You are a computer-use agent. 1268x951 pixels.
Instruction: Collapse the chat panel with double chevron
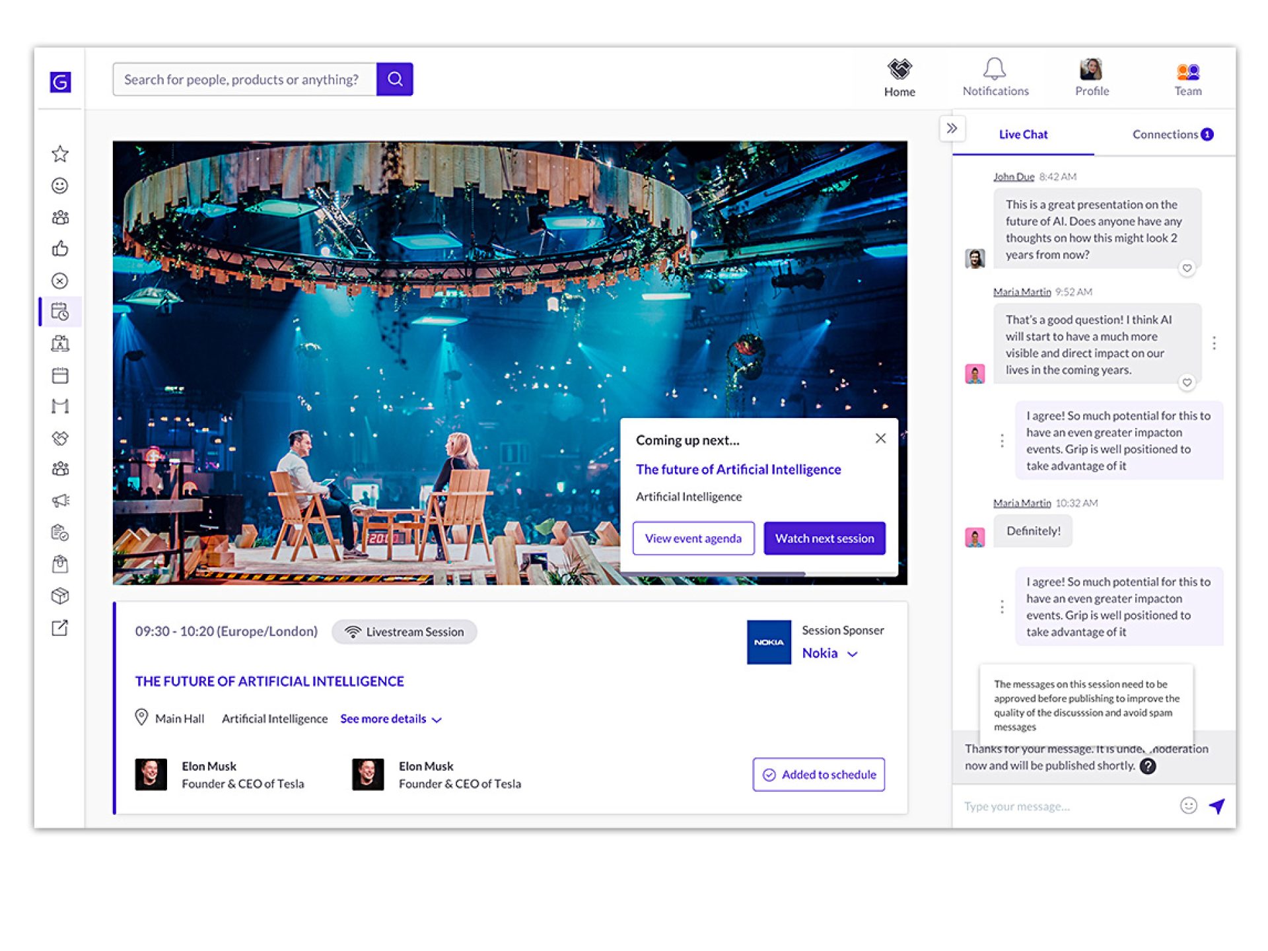(952, 128)
